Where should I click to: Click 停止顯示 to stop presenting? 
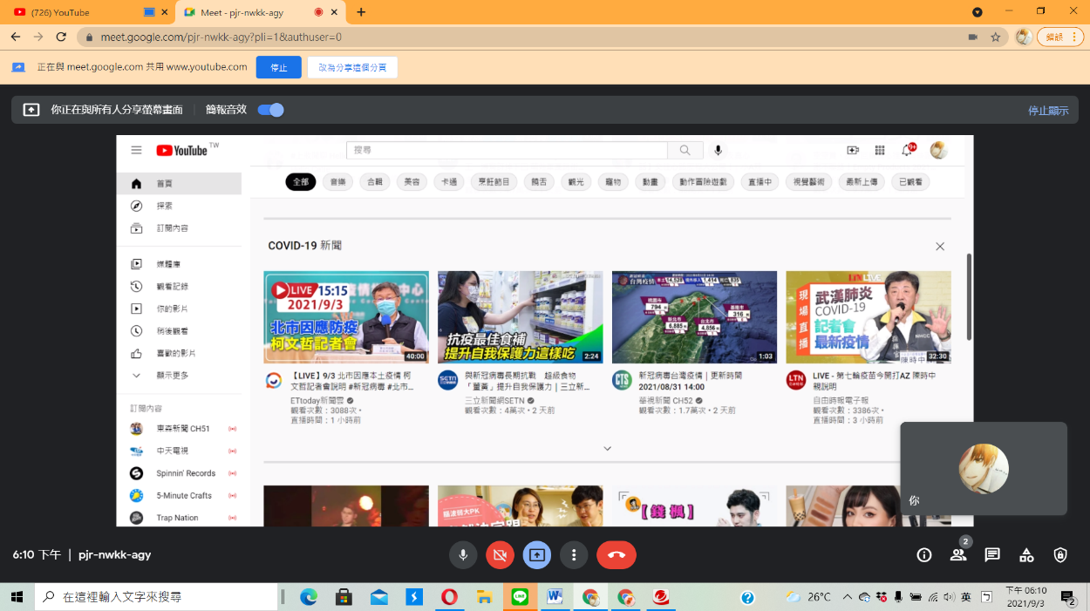tap(1048, 111)
